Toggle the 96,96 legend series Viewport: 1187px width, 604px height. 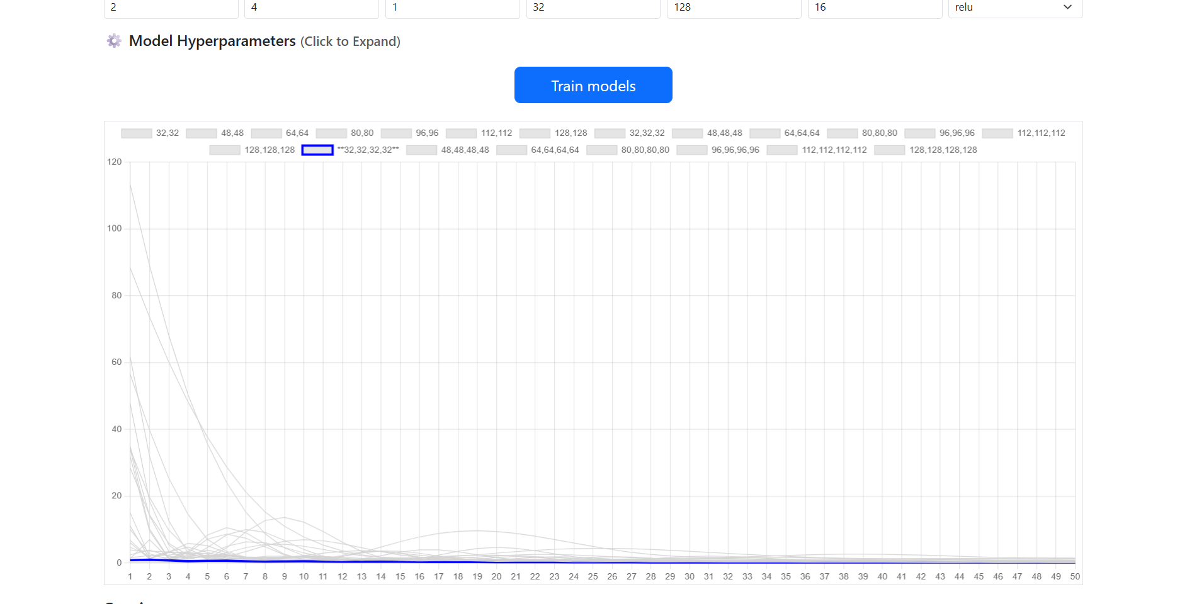(x=409, y=133)
